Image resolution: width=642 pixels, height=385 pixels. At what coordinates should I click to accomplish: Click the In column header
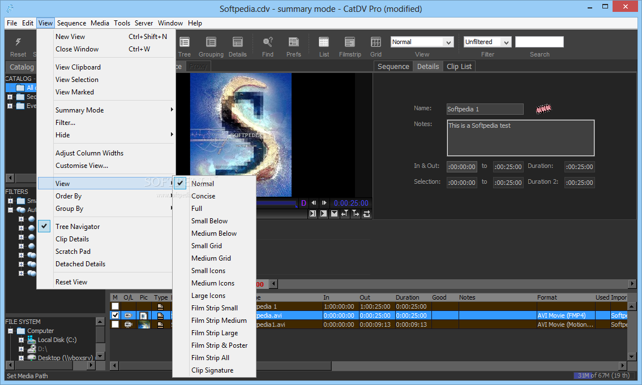click(340, 297)
